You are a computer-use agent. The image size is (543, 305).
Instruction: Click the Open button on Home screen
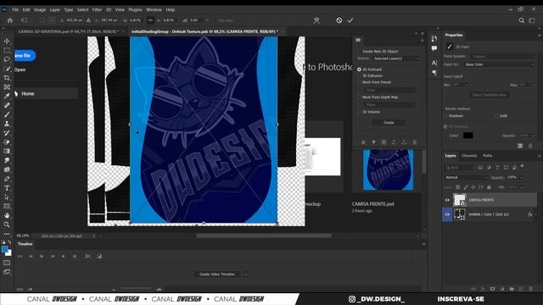point(20,69)
